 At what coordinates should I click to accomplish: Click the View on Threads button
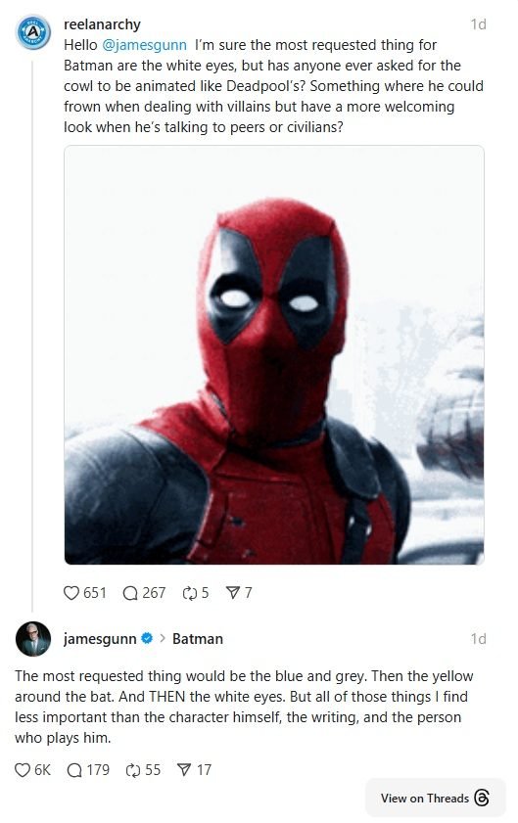tap(435, 798)
